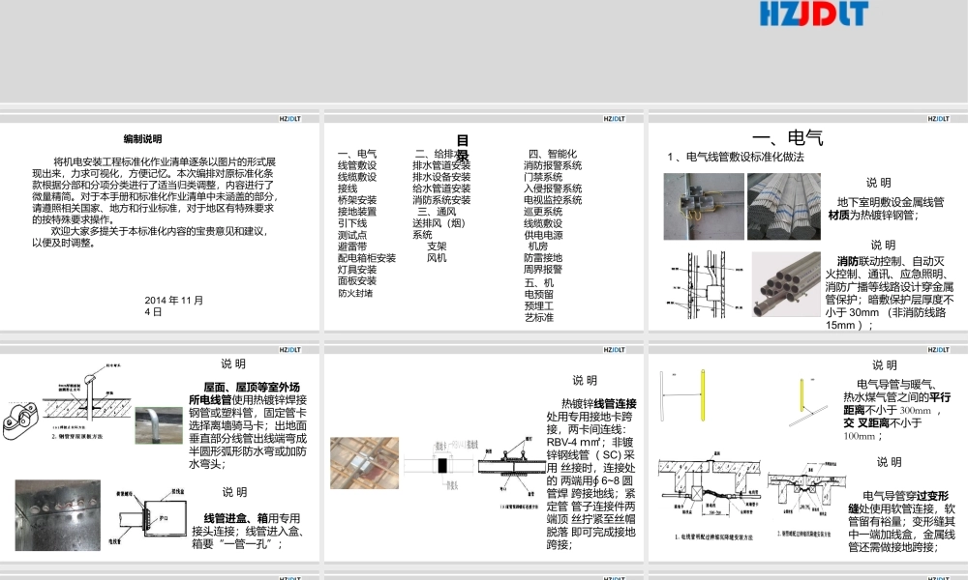Select the 防火封堵 entry
Screen dimensions: 968x580
[x=355, y=294]
